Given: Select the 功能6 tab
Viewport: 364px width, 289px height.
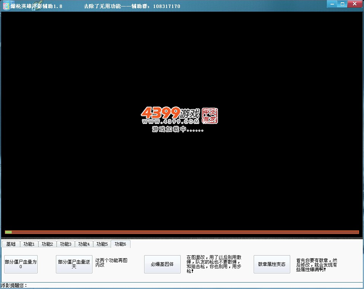Looking at the screenshot, I should point(121,244).
